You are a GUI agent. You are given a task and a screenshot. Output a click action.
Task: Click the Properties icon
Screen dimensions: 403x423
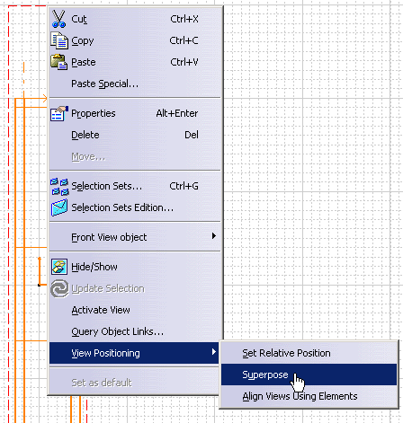[59, 113]
